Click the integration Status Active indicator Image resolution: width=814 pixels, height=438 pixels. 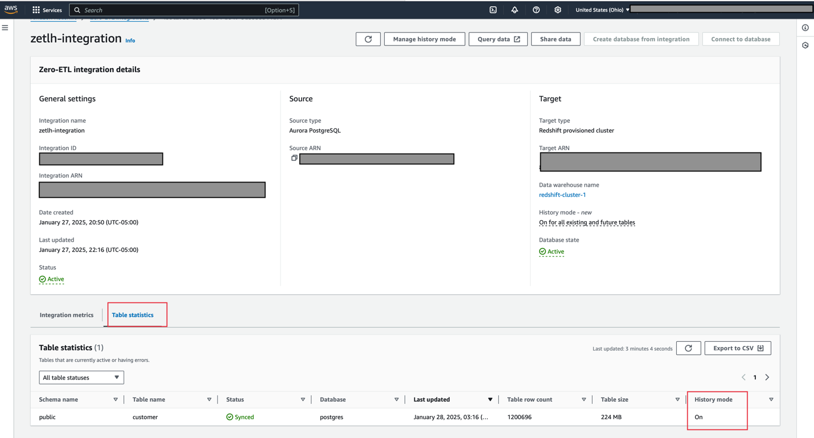[51, 279]
